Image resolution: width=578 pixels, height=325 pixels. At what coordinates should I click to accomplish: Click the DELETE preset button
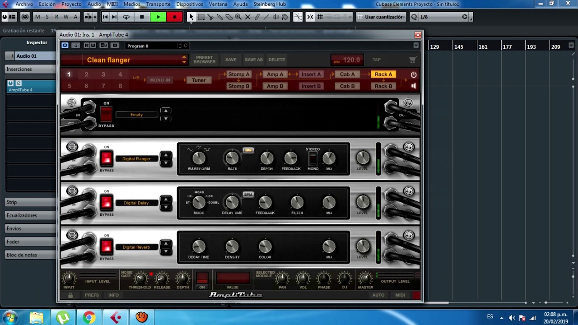point(277,60)
